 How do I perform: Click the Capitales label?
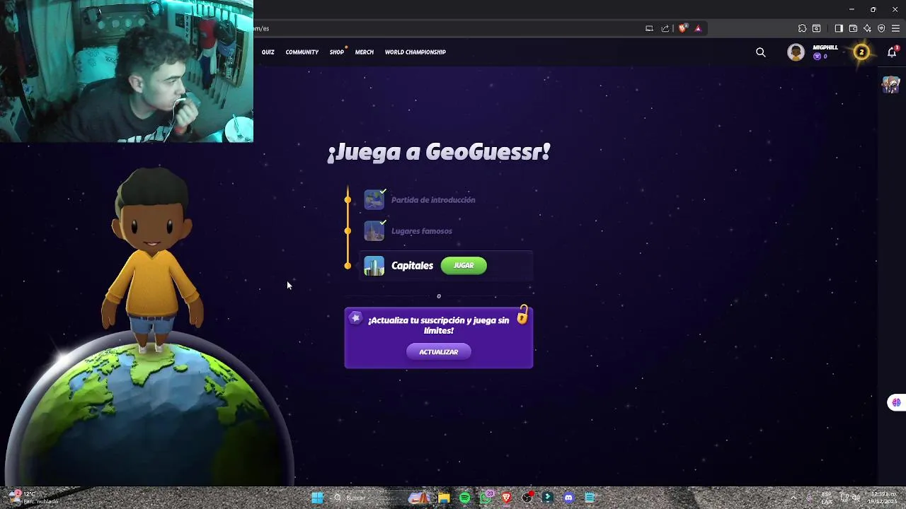coord(412,266)
